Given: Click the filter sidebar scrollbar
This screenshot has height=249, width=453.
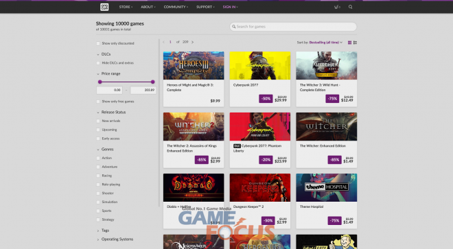Looking at the screenshot, I should 159,123.
